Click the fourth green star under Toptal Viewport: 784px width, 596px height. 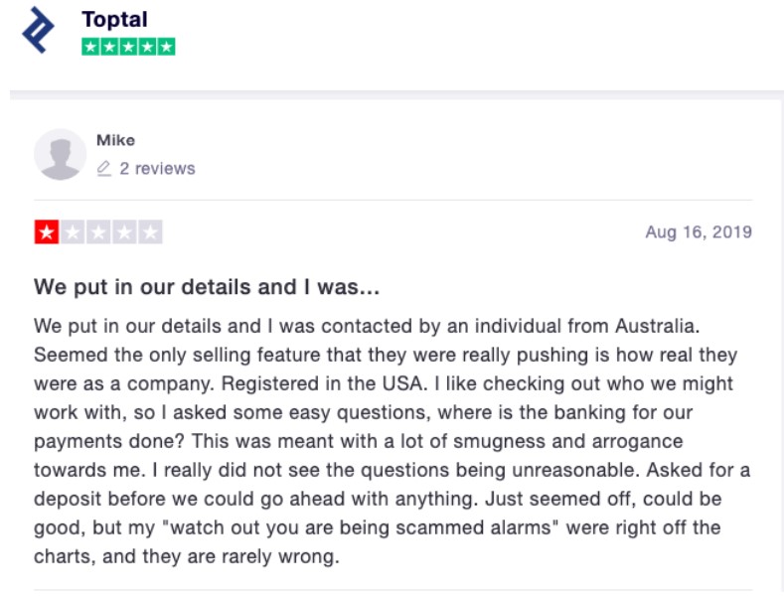(147, 47)
